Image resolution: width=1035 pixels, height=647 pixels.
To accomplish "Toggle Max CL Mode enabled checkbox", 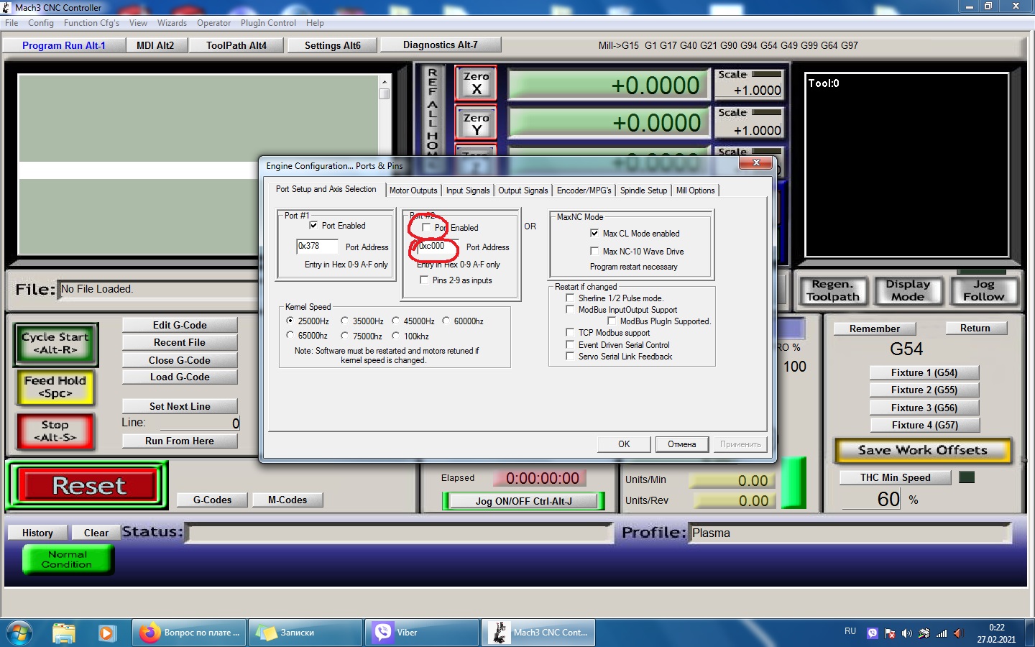I will point(594,233).
